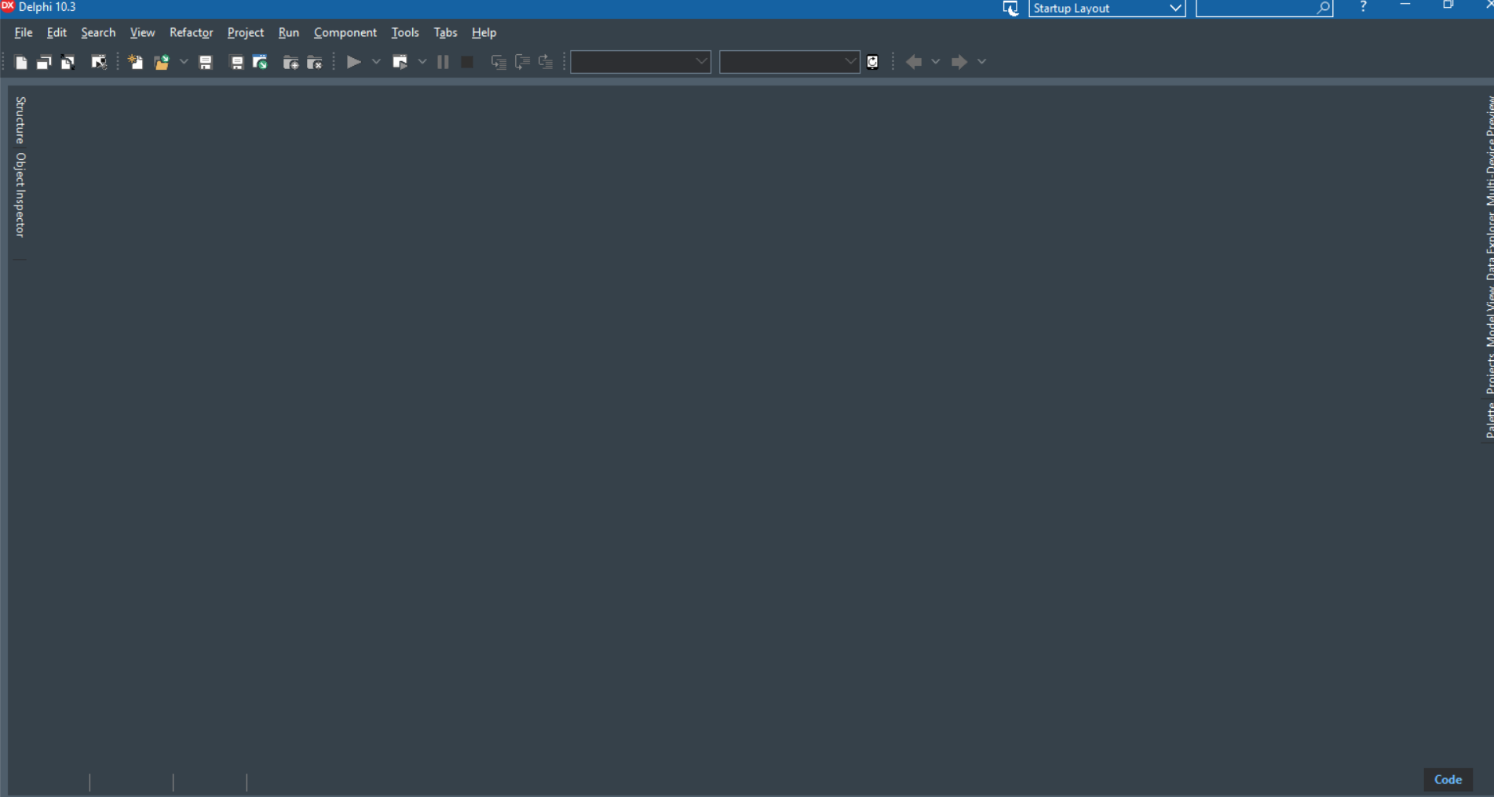Open the Tools menu
The height and width of the screenshot is (797, 1494).
[x=405, y=32]
